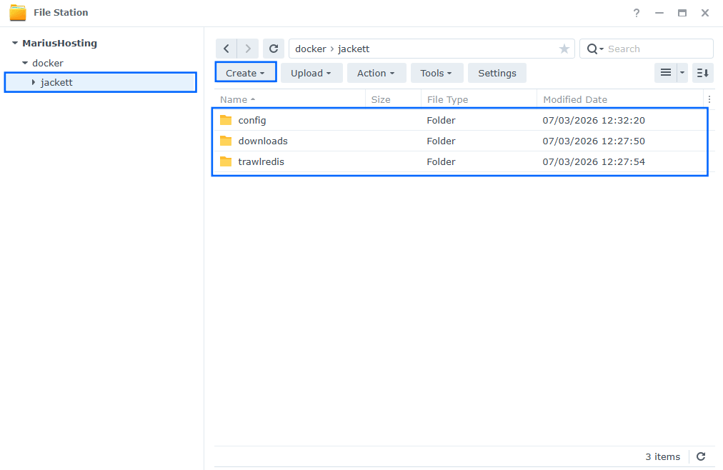Collapse the MariusHosting tree node
Viewport: 723px width, 470px height.
point(15,43)
